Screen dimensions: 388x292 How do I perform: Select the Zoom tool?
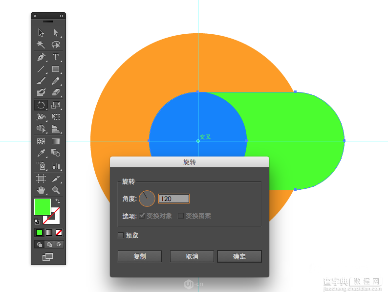pos(56,190)
